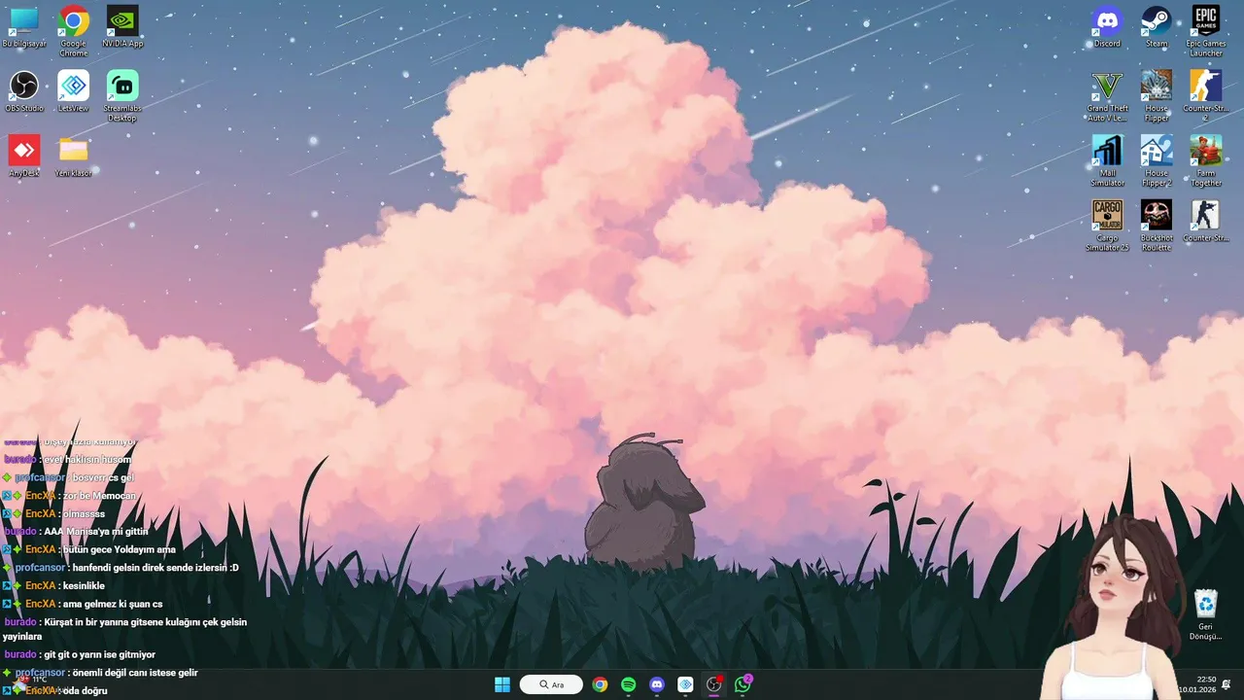Screen dimensions: 1244x700
Task: Click the message 'hanfendi gelsin direk sende izlersin :D'
Action: [x=155, y=568]
